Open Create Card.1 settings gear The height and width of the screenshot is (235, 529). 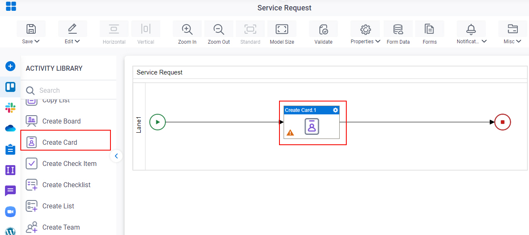pos(336,110)
